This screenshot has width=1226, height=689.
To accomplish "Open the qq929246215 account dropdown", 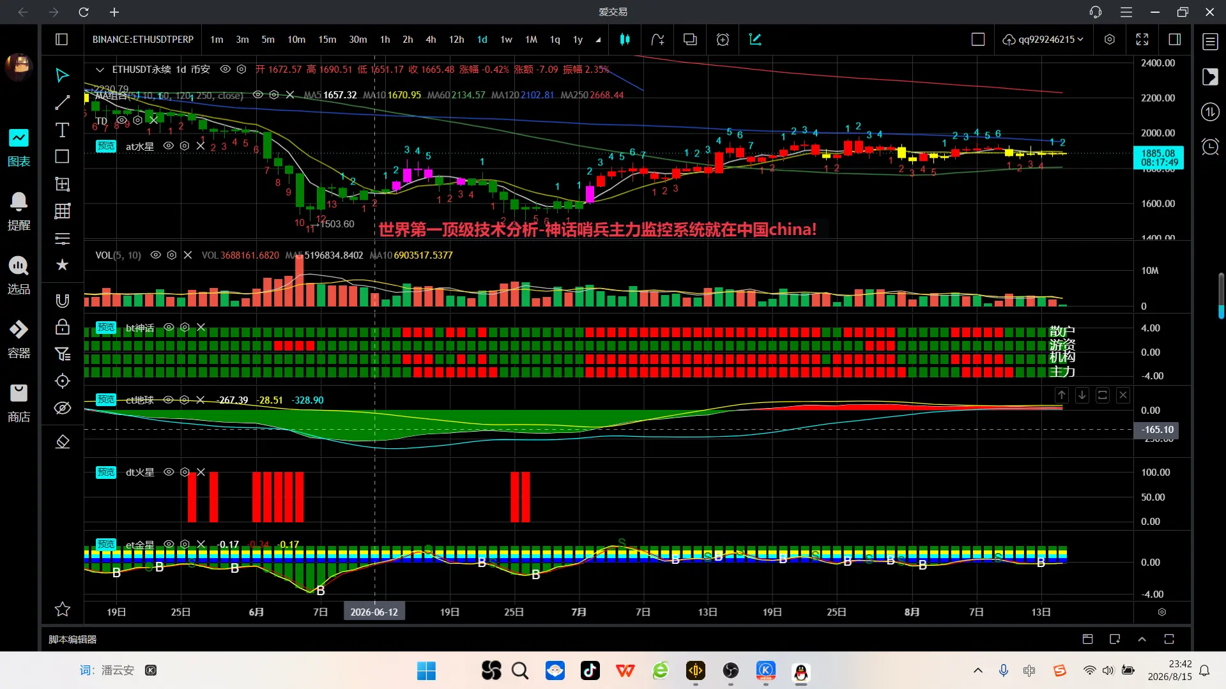I will (x=1043, y=40).
